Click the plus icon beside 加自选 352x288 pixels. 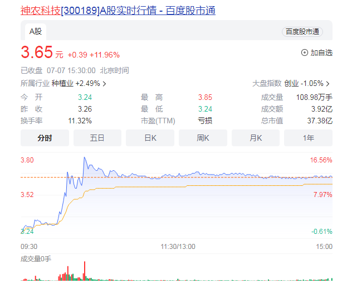pyautogui.click(x=304, y=52)
